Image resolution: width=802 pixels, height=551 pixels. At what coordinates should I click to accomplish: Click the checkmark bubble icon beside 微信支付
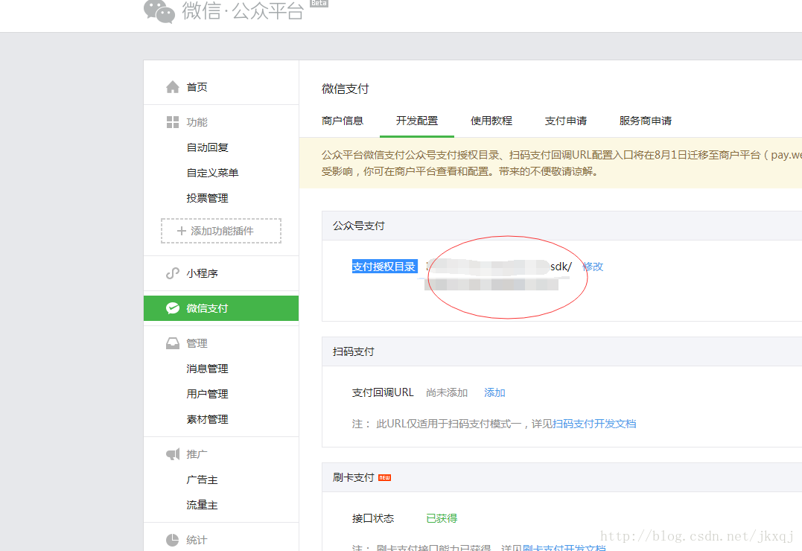pos(173,308)
